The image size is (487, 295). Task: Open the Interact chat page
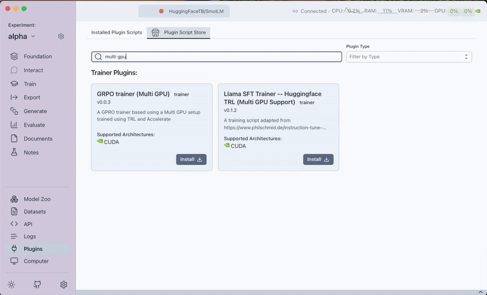coord(33,70)
